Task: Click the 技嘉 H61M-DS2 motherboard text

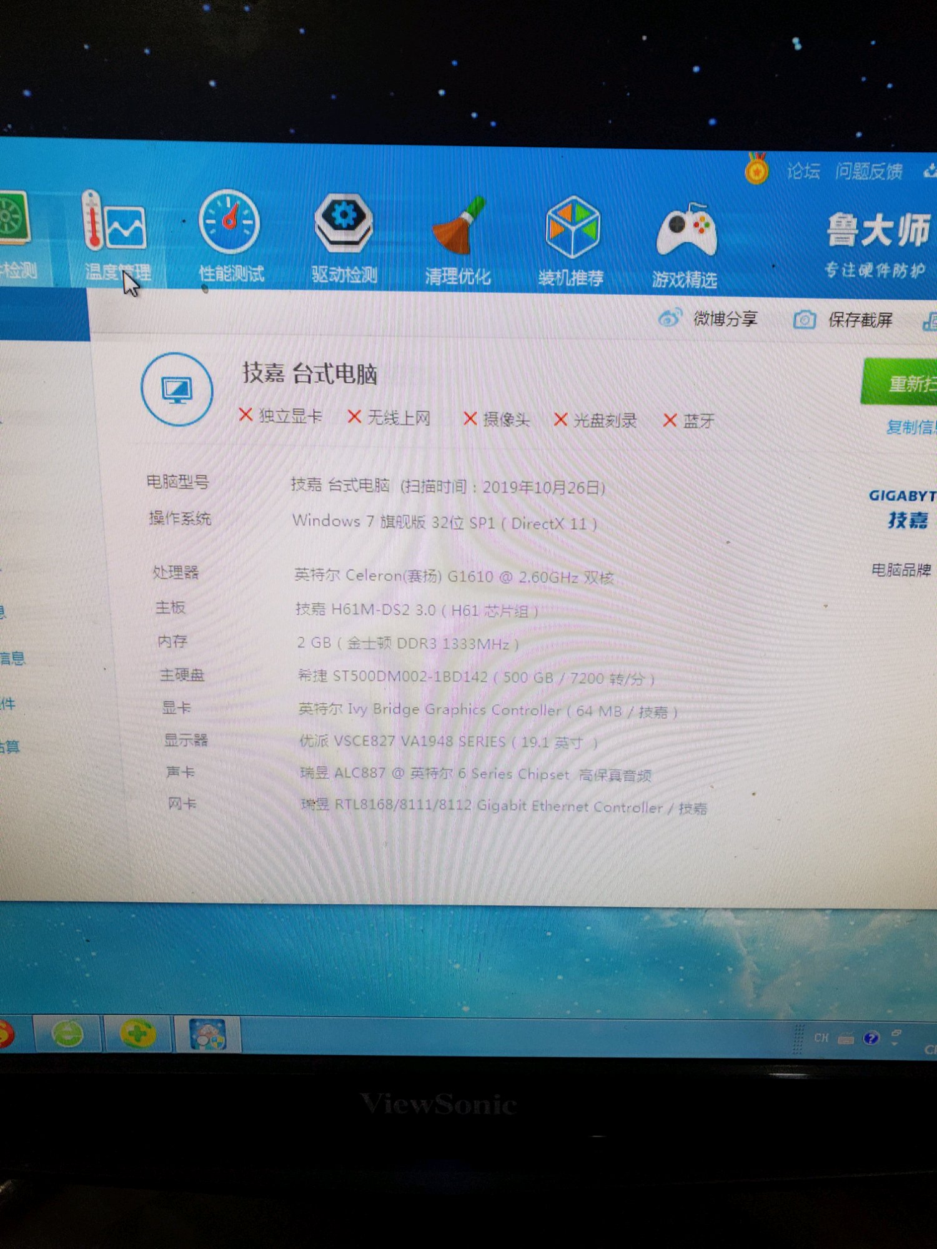Action: coord(417,610)
